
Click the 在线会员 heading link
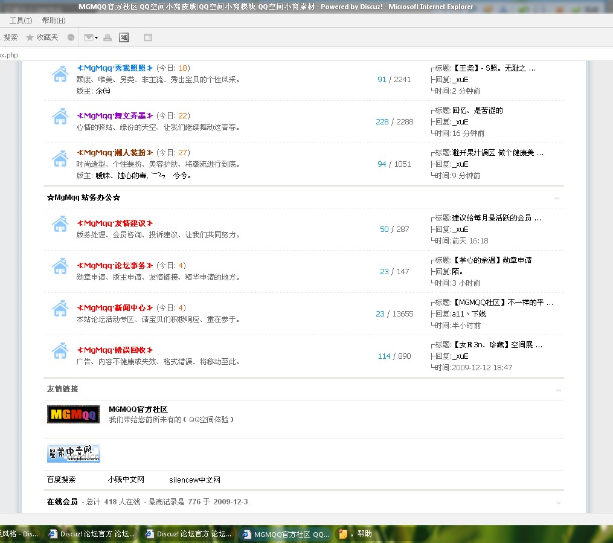point(62,501)
